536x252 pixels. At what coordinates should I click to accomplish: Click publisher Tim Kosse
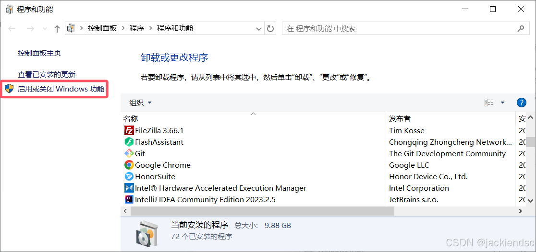[407, 131]
